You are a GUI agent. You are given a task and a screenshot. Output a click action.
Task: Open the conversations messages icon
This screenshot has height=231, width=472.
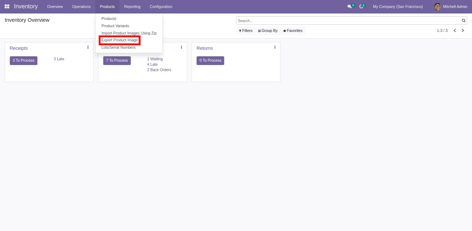pos(349,7)
